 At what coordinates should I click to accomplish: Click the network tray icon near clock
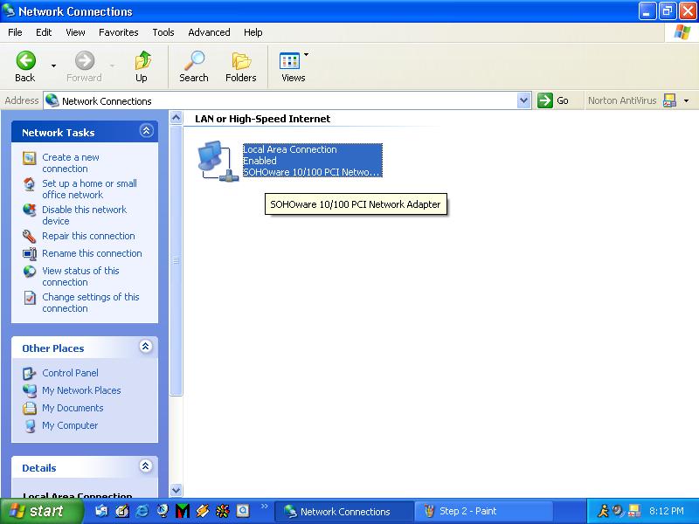pos(634,511)
